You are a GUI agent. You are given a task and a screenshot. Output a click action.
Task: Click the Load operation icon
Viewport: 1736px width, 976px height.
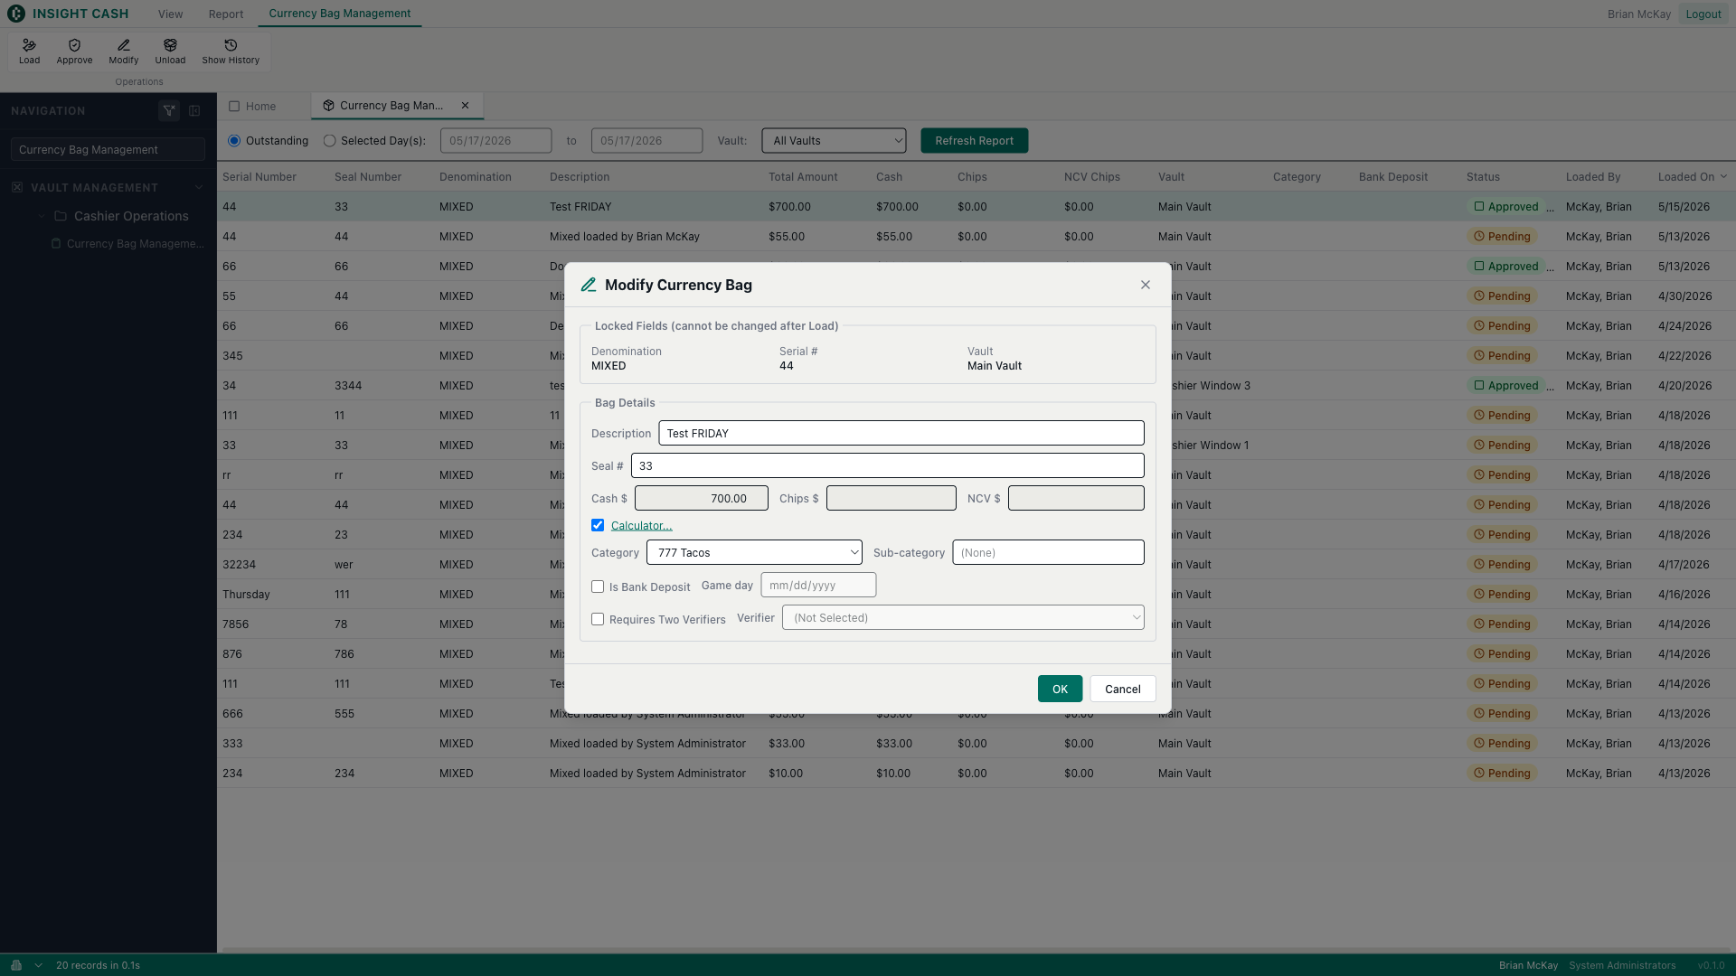pos(29,45)
